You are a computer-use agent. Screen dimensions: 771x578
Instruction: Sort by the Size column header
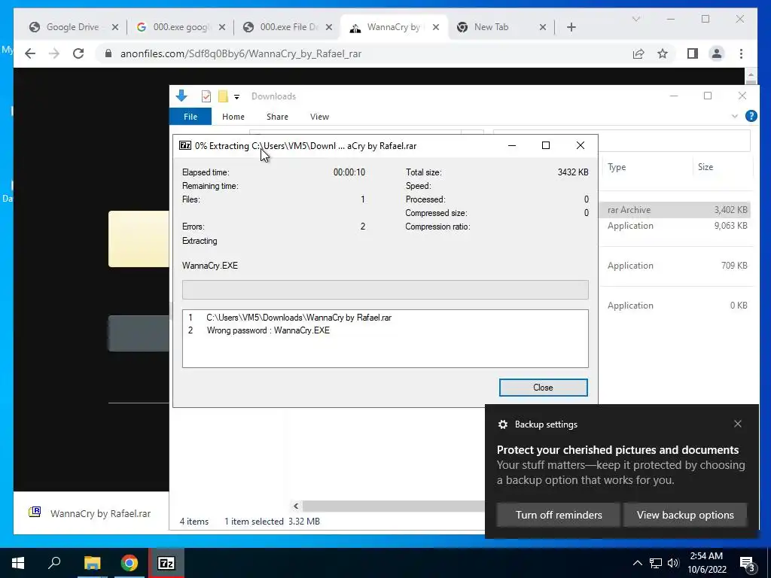723,167
